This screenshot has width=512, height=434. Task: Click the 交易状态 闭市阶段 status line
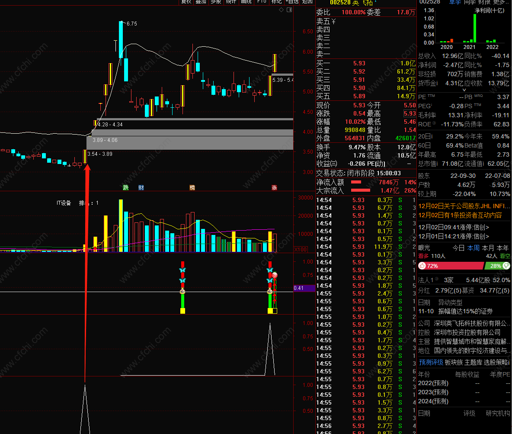click(358, 174)
